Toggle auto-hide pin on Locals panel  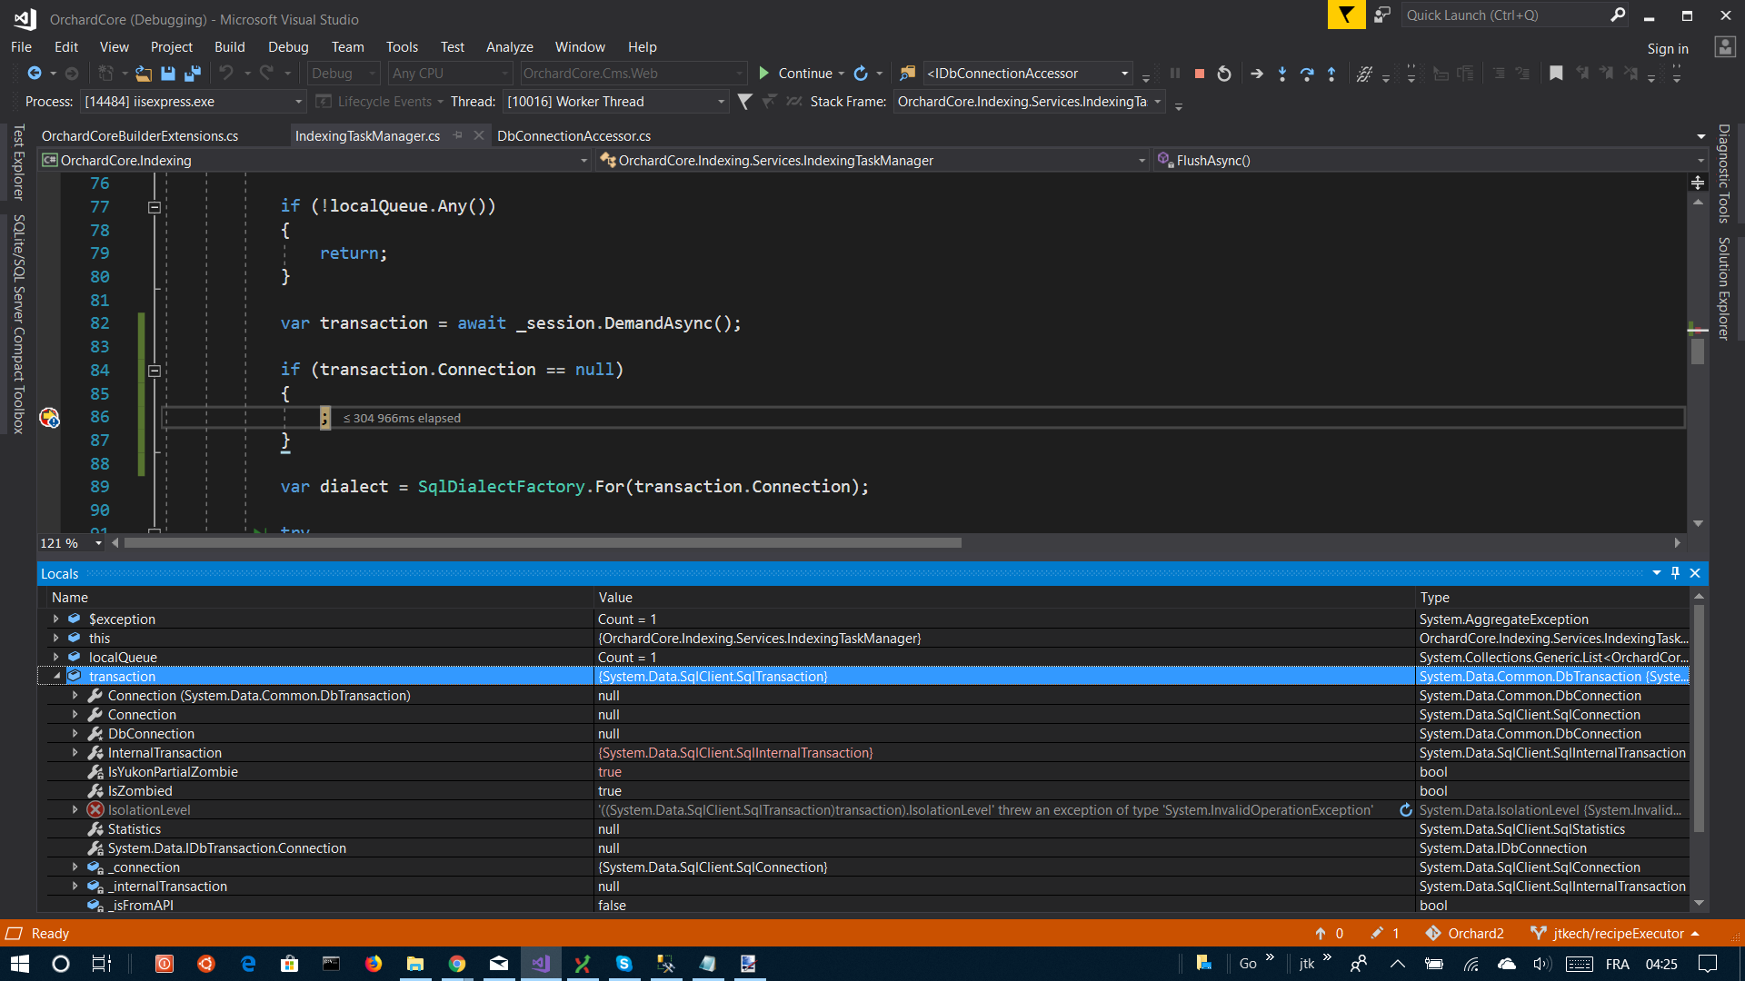tap(1675, 573)
